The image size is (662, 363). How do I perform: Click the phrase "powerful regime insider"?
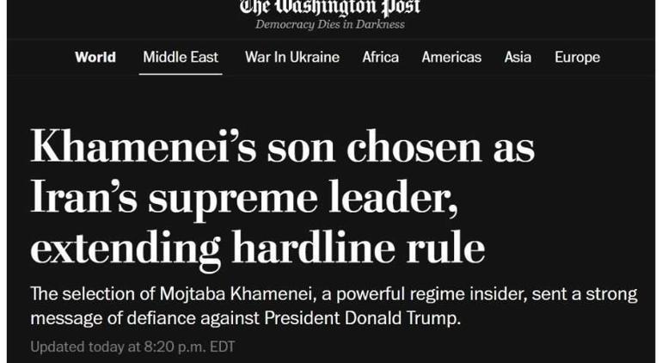coord(404,294)
